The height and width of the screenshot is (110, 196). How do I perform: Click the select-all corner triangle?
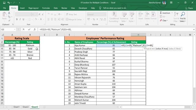point(2,35)
